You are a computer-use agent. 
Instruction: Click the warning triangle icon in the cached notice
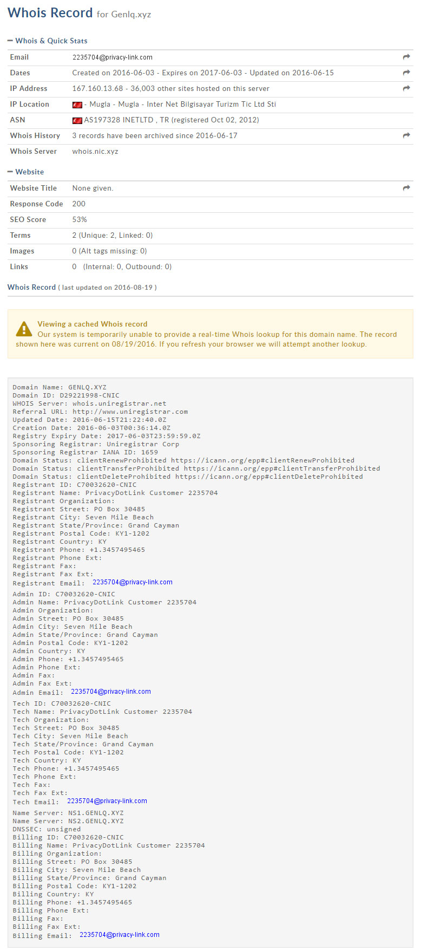24,329
